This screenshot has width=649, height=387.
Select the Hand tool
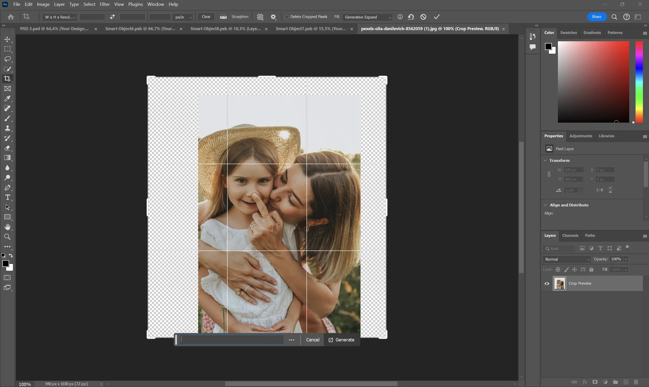[7, 227]
